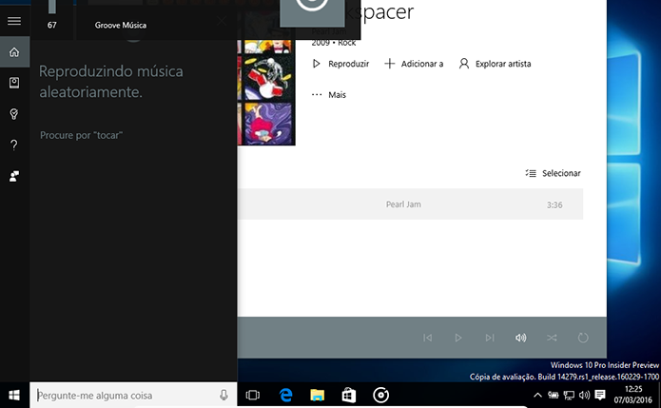The width and height of the screenshot is (661, 408).
Task: Select the Pearl Jam track row
Action: coord(410,204)
